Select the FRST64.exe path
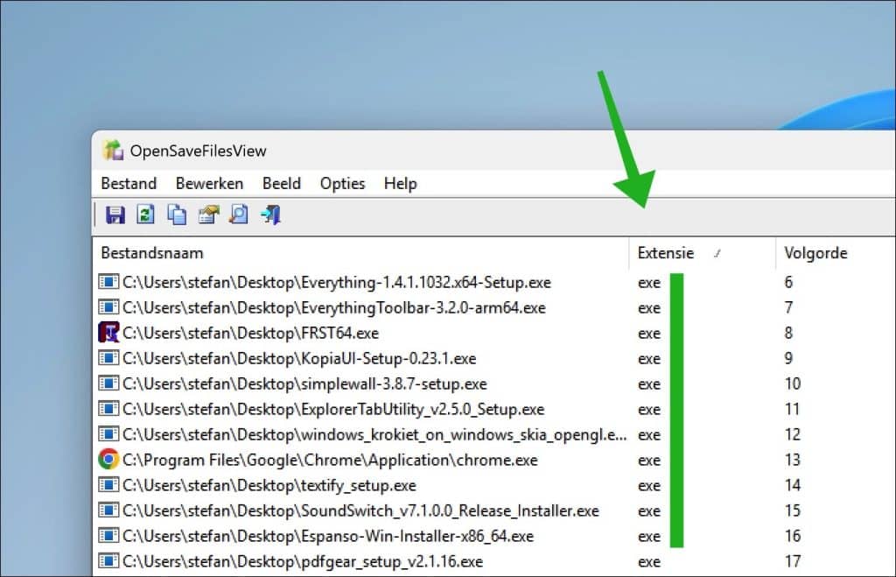The image size is (896, 577). (x=250, y=333)
